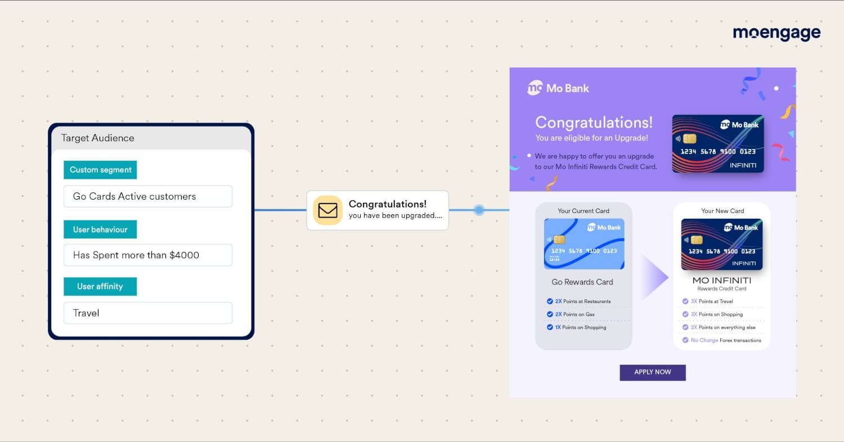Click 'You are eligible for an Upgrade!' text
Image resolution: width=844 pixels, height=442 pixels.
[x=591, y=138]
